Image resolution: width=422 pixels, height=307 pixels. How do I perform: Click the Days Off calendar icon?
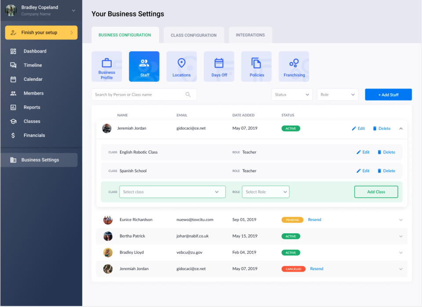[x=219, y=66]
